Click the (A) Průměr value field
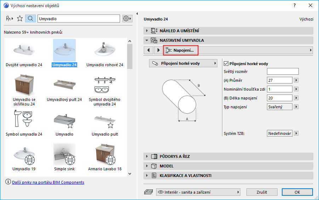319x200 pixels. 280,80
